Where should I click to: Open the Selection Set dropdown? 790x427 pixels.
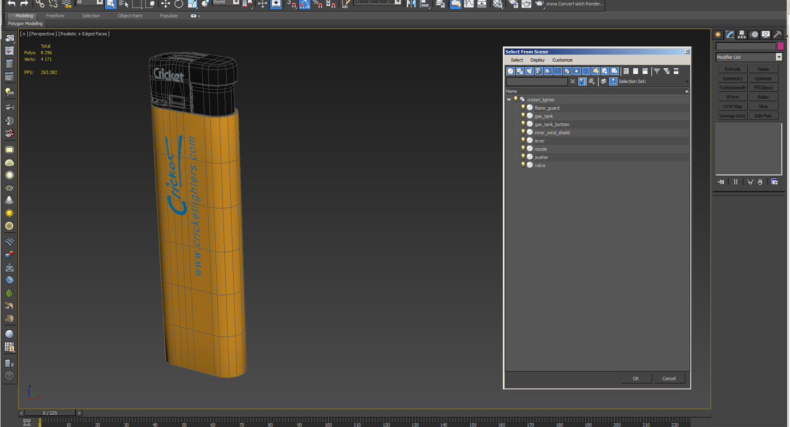tap(687, 82)
